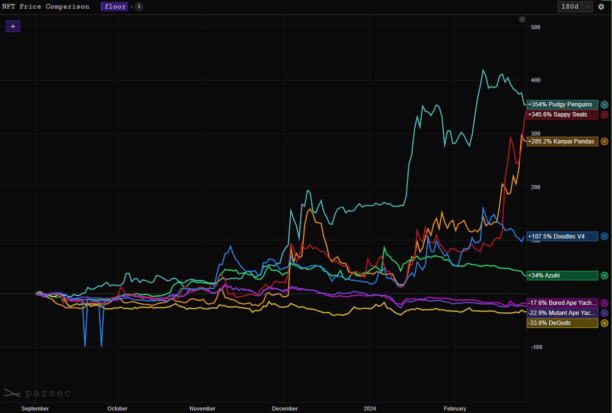Image resolution: width=612 pixels, height=413 pixels.
Task: Remove Sappy Seals series via X icon
Action: click(x=604, y=115)
